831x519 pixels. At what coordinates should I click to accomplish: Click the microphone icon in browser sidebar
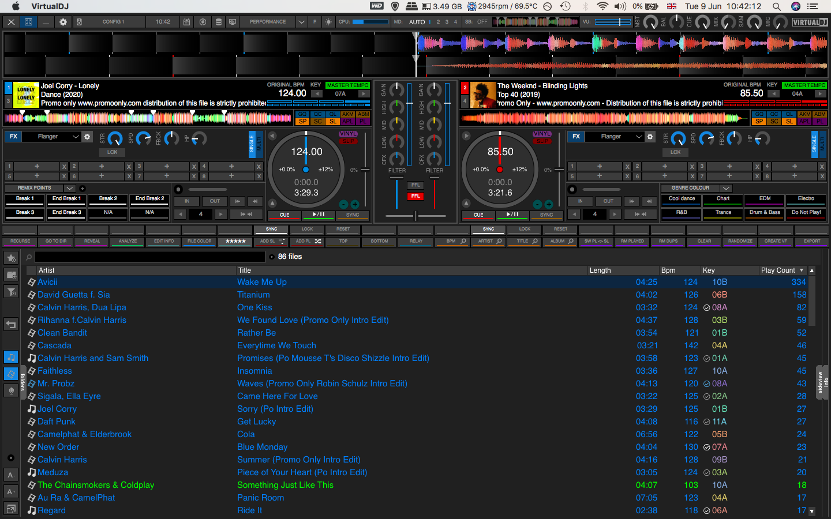(x=11, y=390)
